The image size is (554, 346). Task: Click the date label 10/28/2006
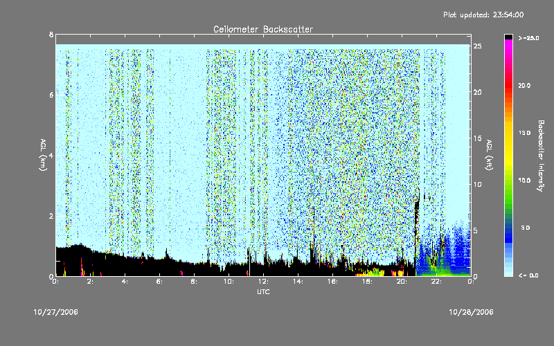point(471,312)
